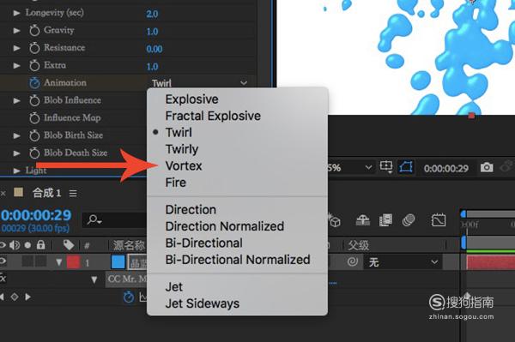The width and height of the screenshot is (515, 342).
Task: Toggle lock column header icon
Action: click(x=40, y=244)
